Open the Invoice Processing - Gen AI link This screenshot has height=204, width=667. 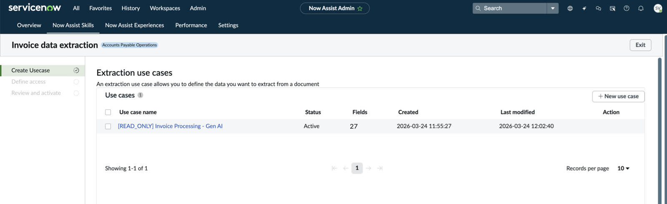pyautogui.click(x=170, y=126)
